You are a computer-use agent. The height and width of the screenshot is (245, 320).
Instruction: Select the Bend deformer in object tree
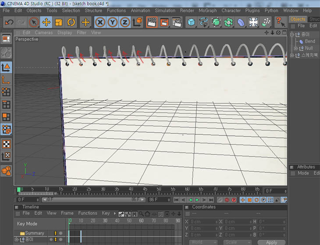310,41
